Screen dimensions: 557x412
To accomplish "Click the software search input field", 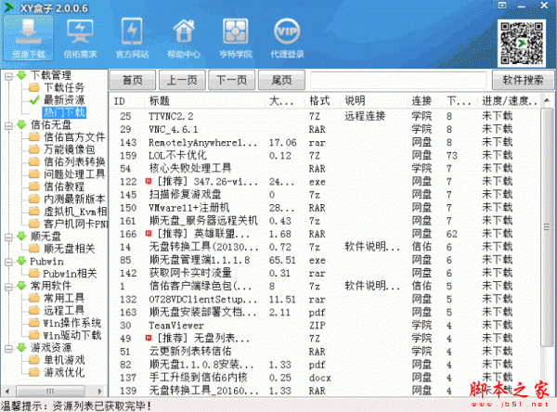I will [398, 80].
